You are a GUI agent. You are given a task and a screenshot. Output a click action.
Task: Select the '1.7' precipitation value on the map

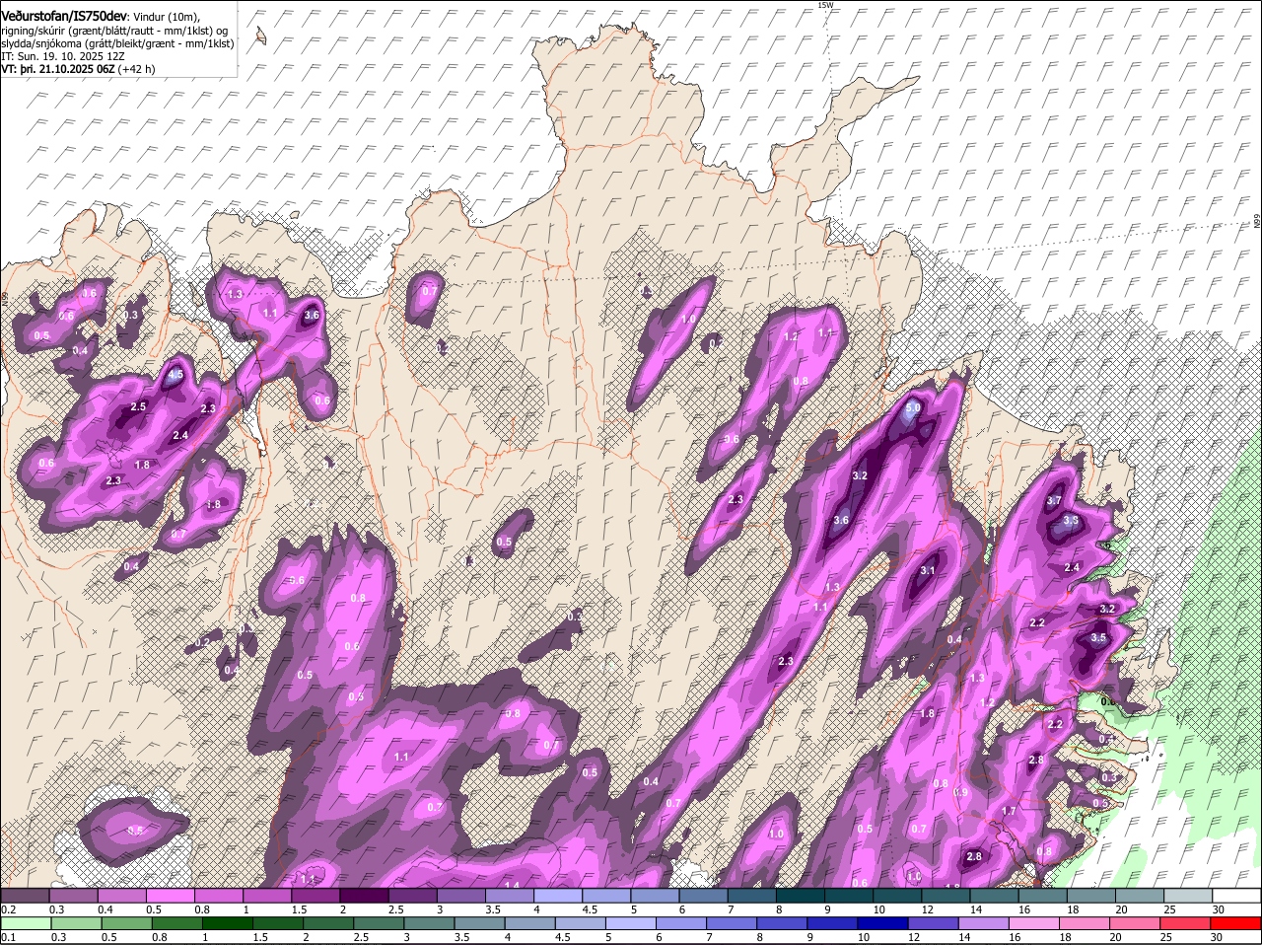1009,811
